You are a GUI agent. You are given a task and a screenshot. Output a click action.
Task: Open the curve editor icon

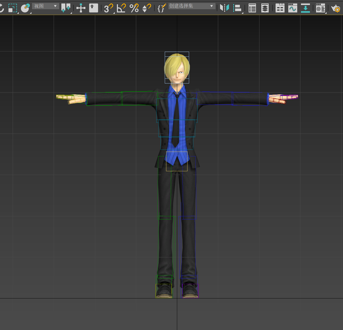292,8
